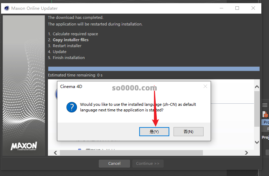Close the Cinema 4D language dialog
Viewport: 269px width, 176px height.
[205, 86]
